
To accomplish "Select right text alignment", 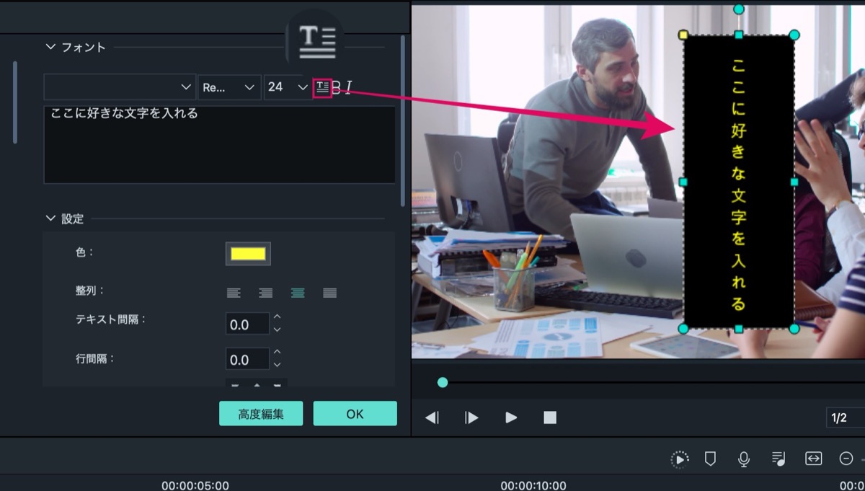I will (266, 293).
